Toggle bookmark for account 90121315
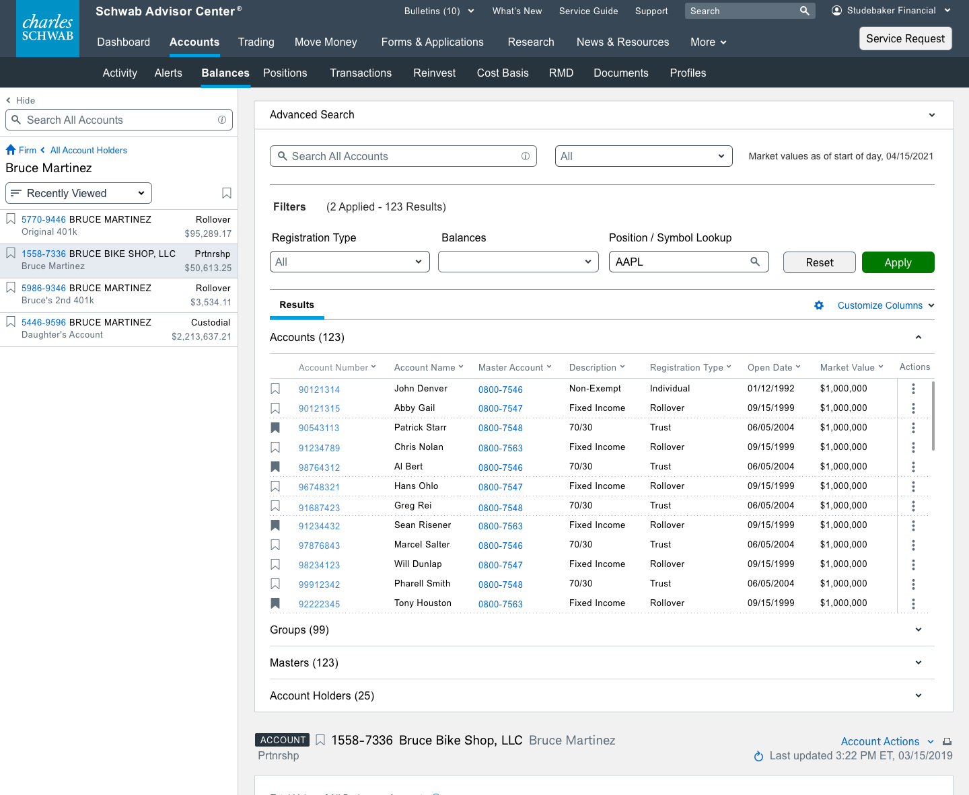This screenshot has height=795, width=969. [275, 408]
